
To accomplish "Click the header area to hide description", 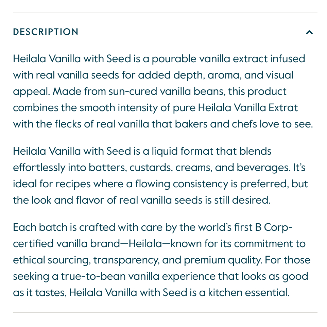I will (163, 32).
